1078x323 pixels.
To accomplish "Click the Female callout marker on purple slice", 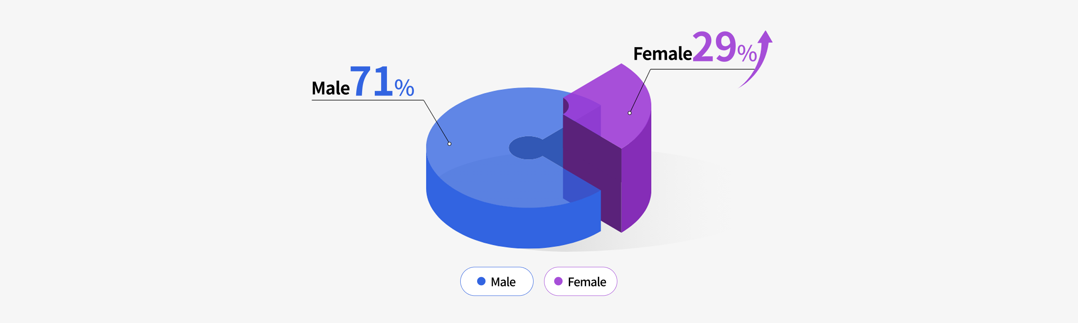I will [x=630, y=113].
